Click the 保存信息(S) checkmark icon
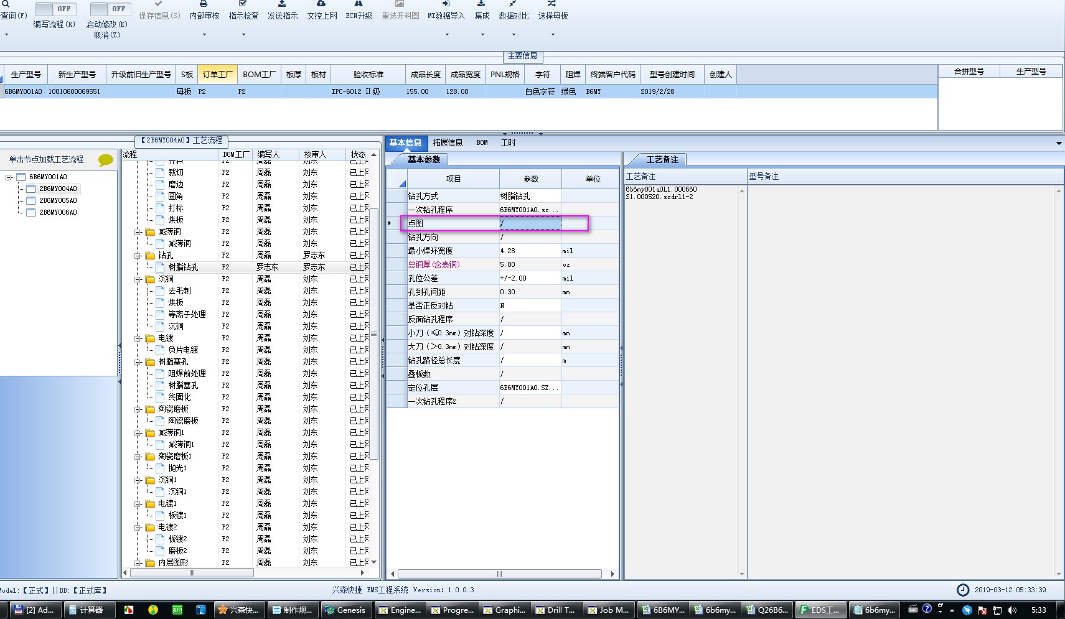Image resolution: width=1065 pixels, height=619 pixels. [x=159, y=4]
